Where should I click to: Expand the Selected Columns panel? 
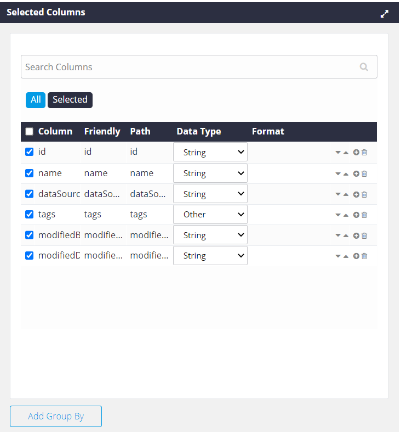pos(384,14)
